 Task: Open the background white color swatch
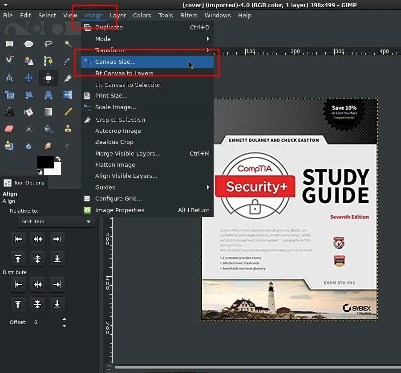57,170
